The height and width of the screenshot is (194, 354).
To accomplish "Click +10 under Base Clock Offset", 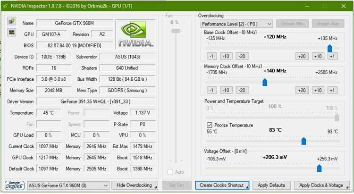I will [x=318, y=56].
